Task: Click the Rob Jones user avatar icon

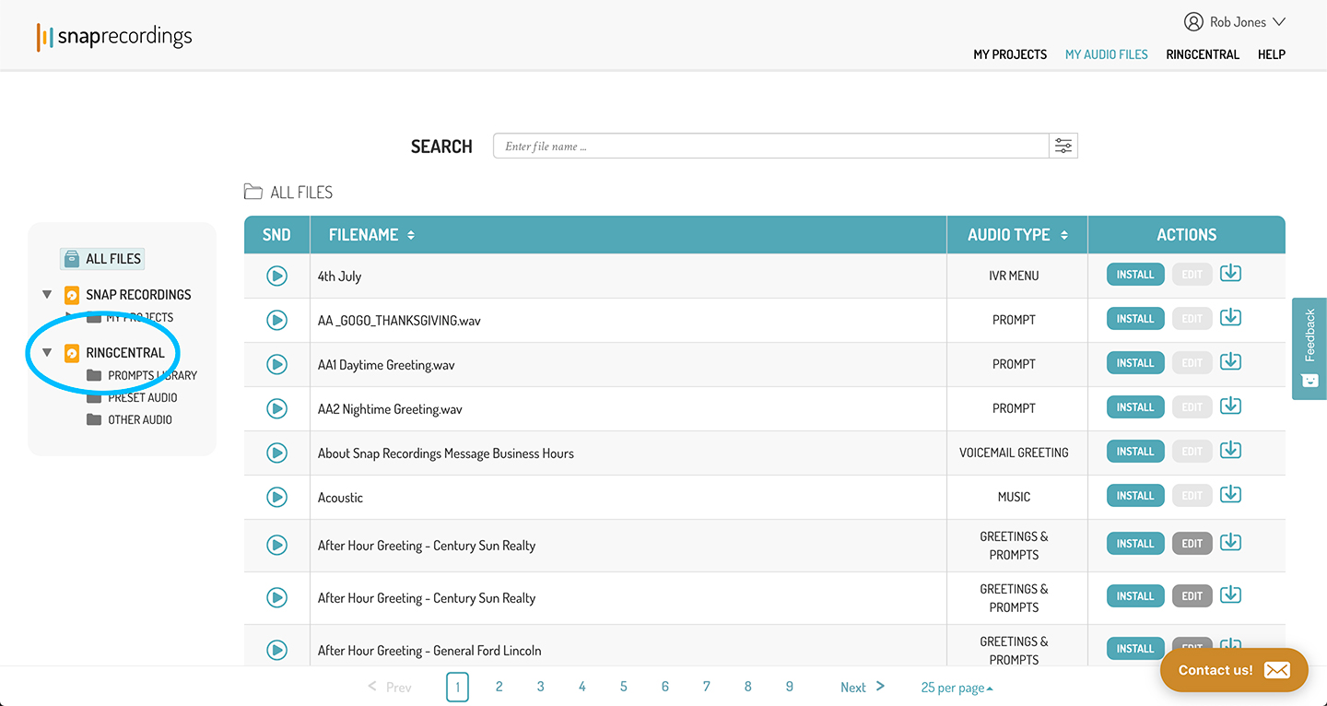Action: click(x=1193, y=22)
